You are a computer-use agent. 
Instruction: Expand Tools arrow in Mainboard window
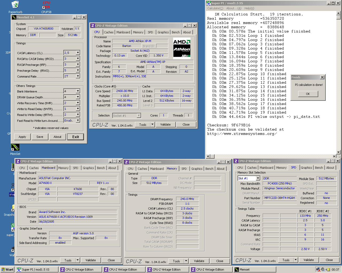[77, 260]
